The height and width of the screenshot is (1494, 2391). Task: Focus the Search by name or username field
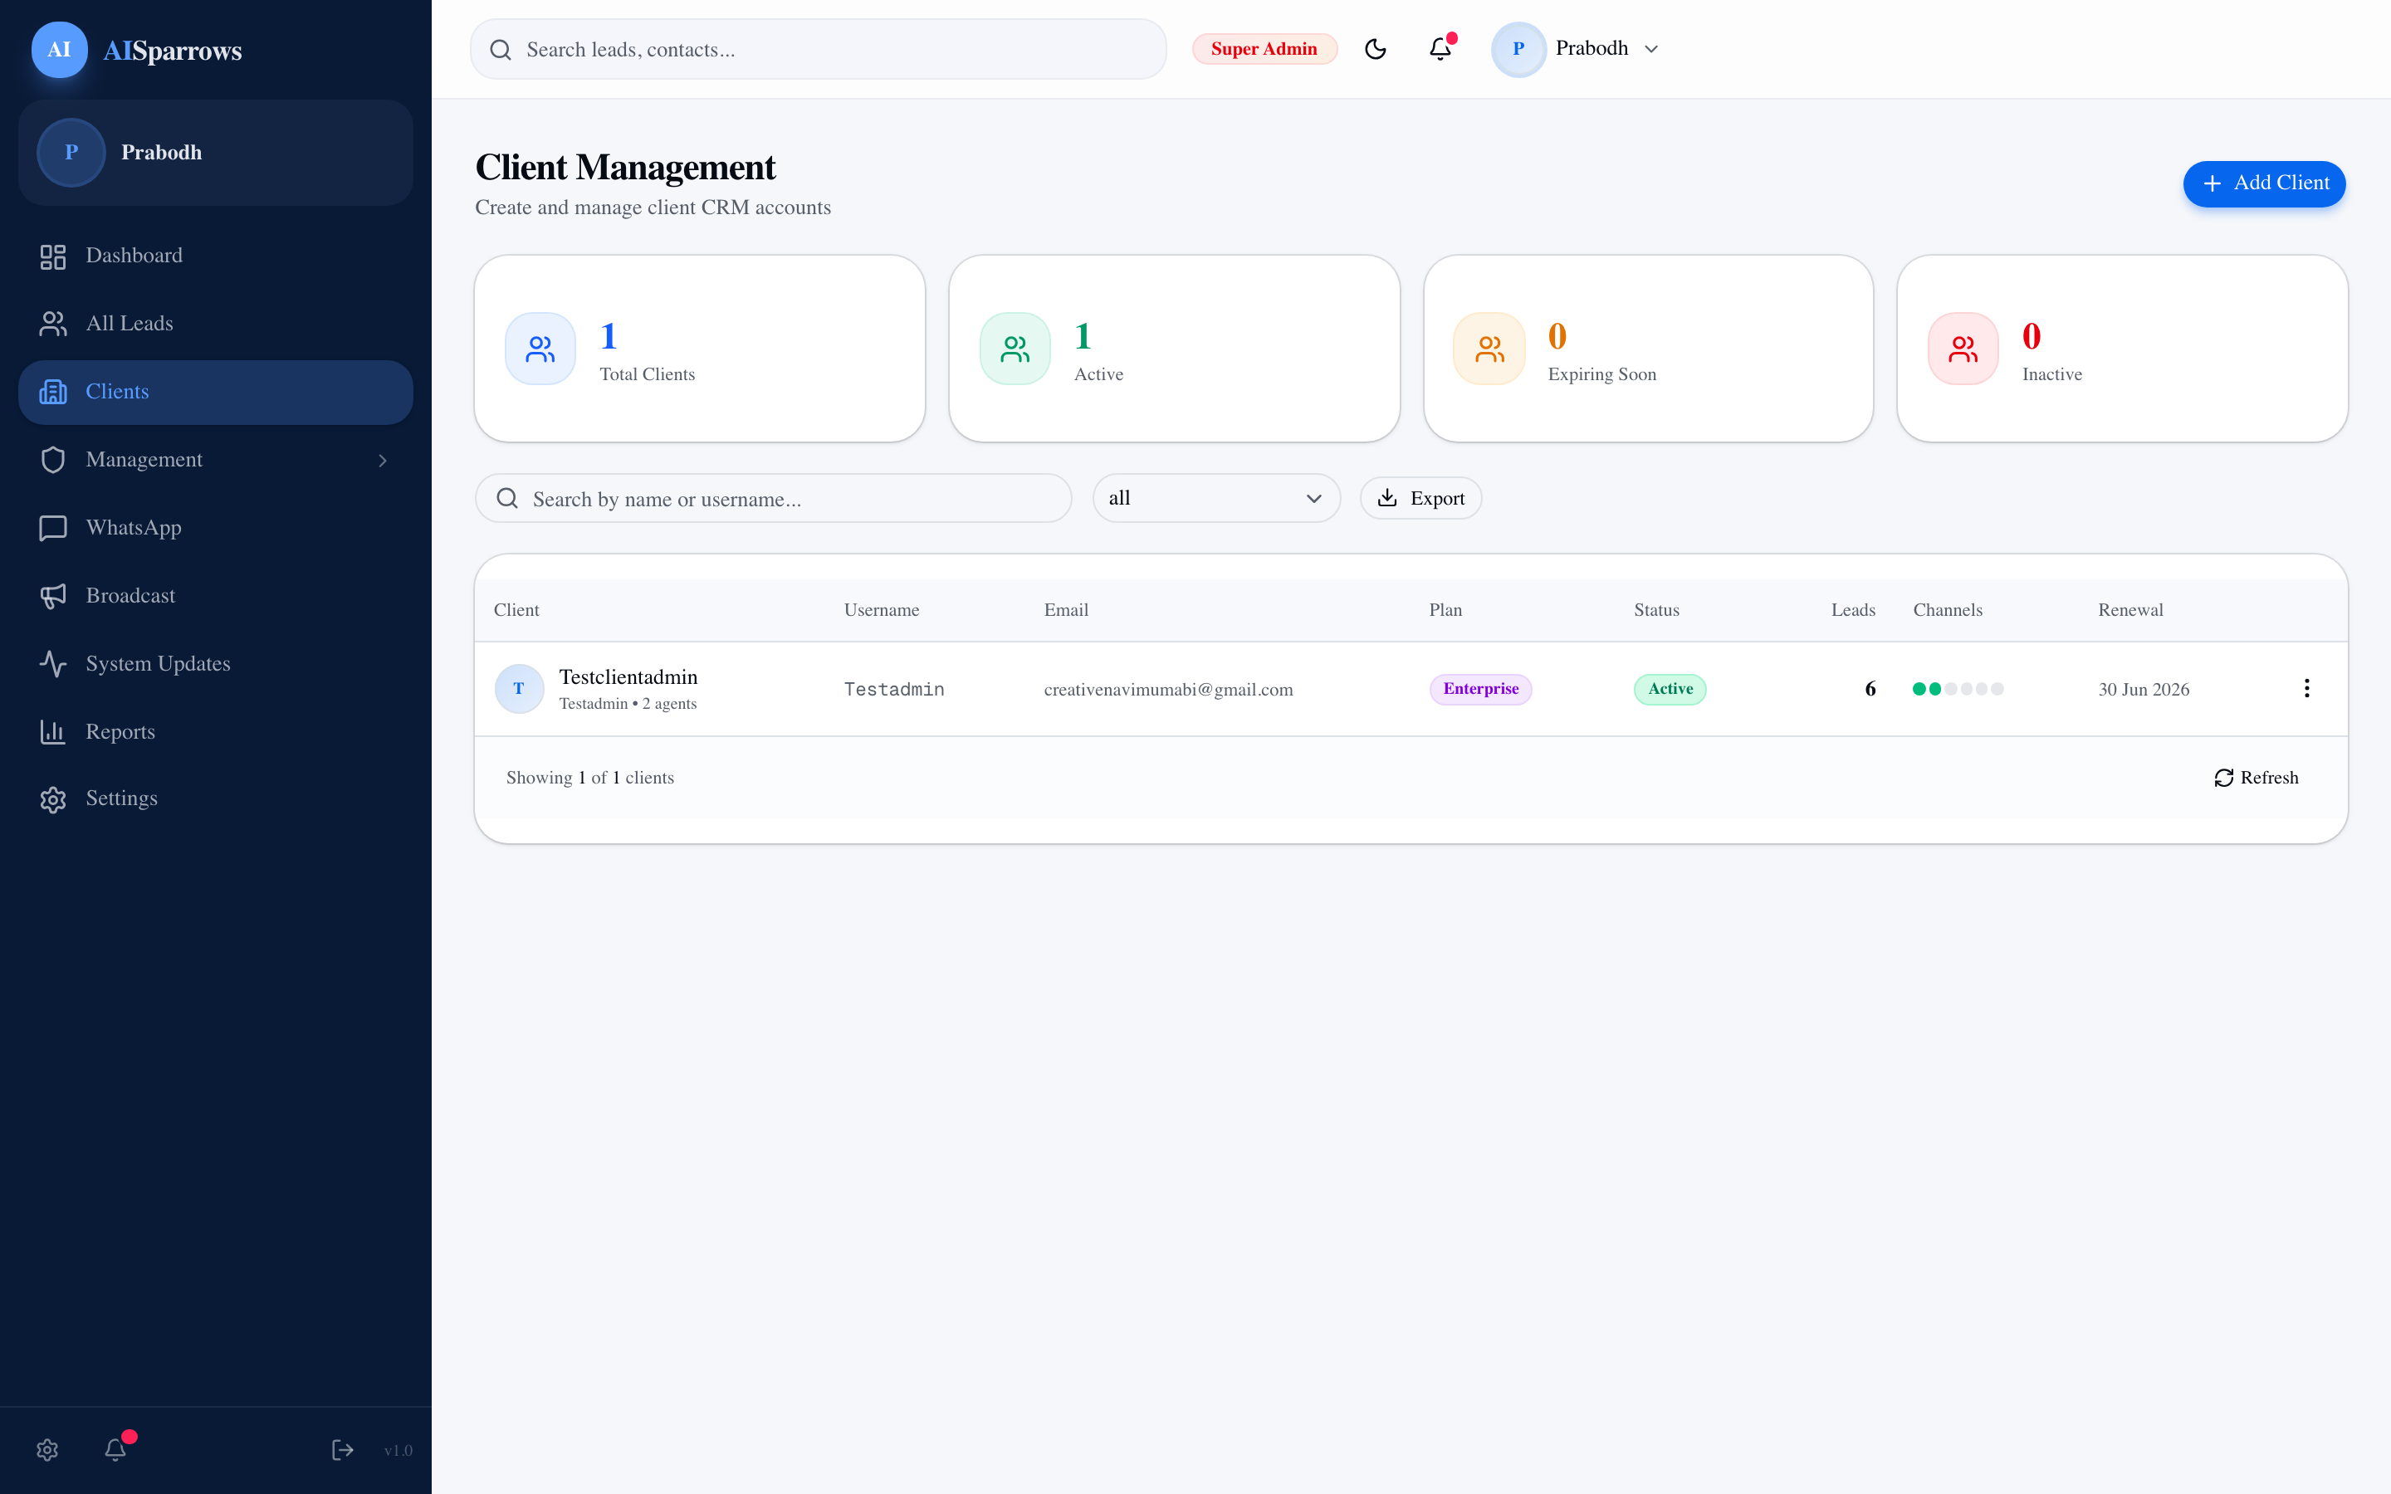pos(774,499)
